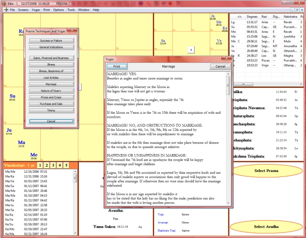
Task: Click the r/c column header
Action: 239,17
